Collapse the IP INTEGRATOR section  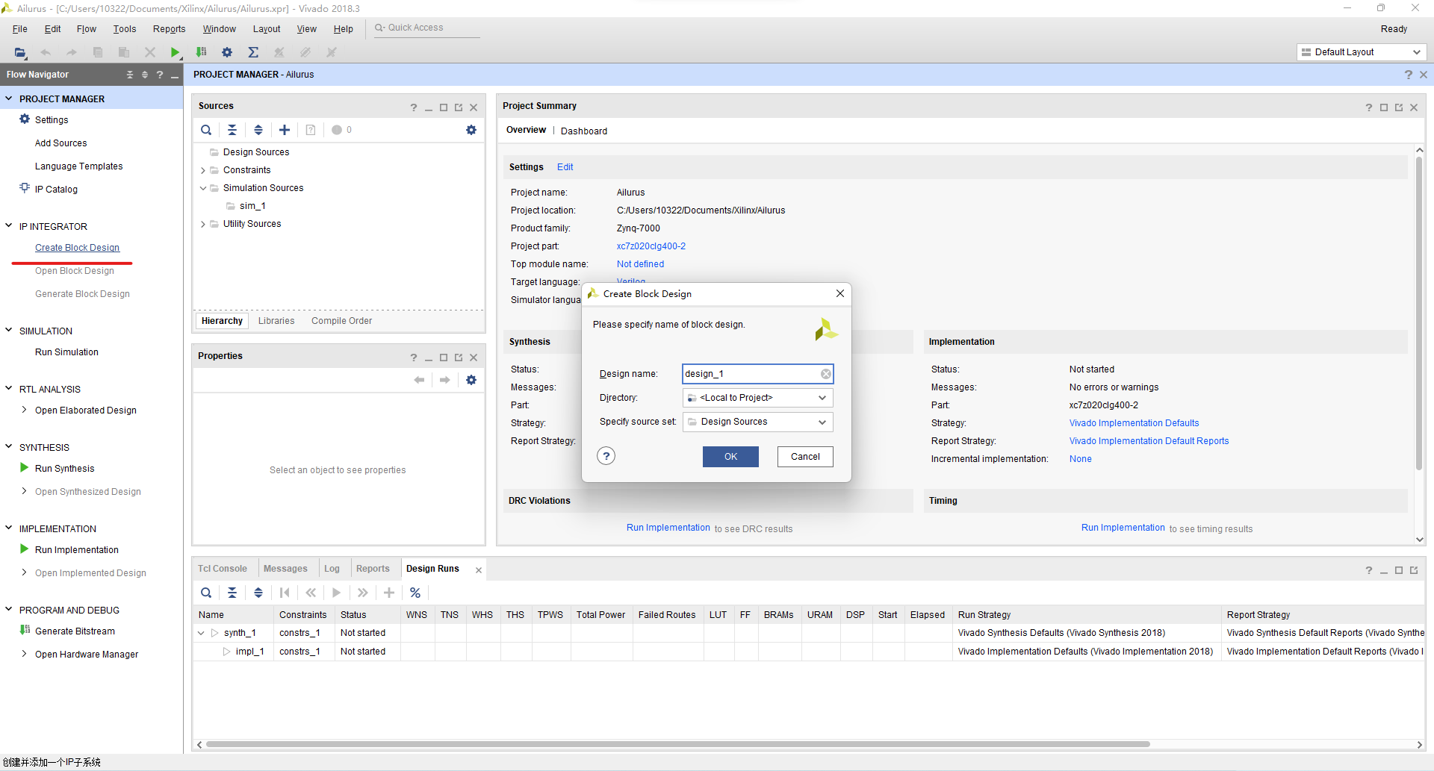(9, 225)
